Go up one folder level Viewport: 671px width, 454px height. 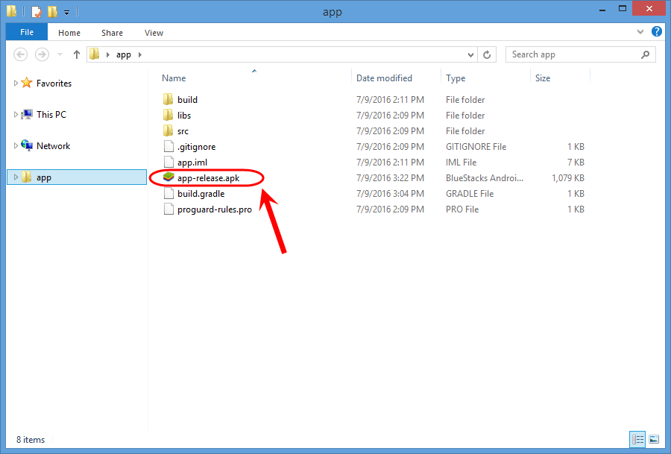coord(77,54)
